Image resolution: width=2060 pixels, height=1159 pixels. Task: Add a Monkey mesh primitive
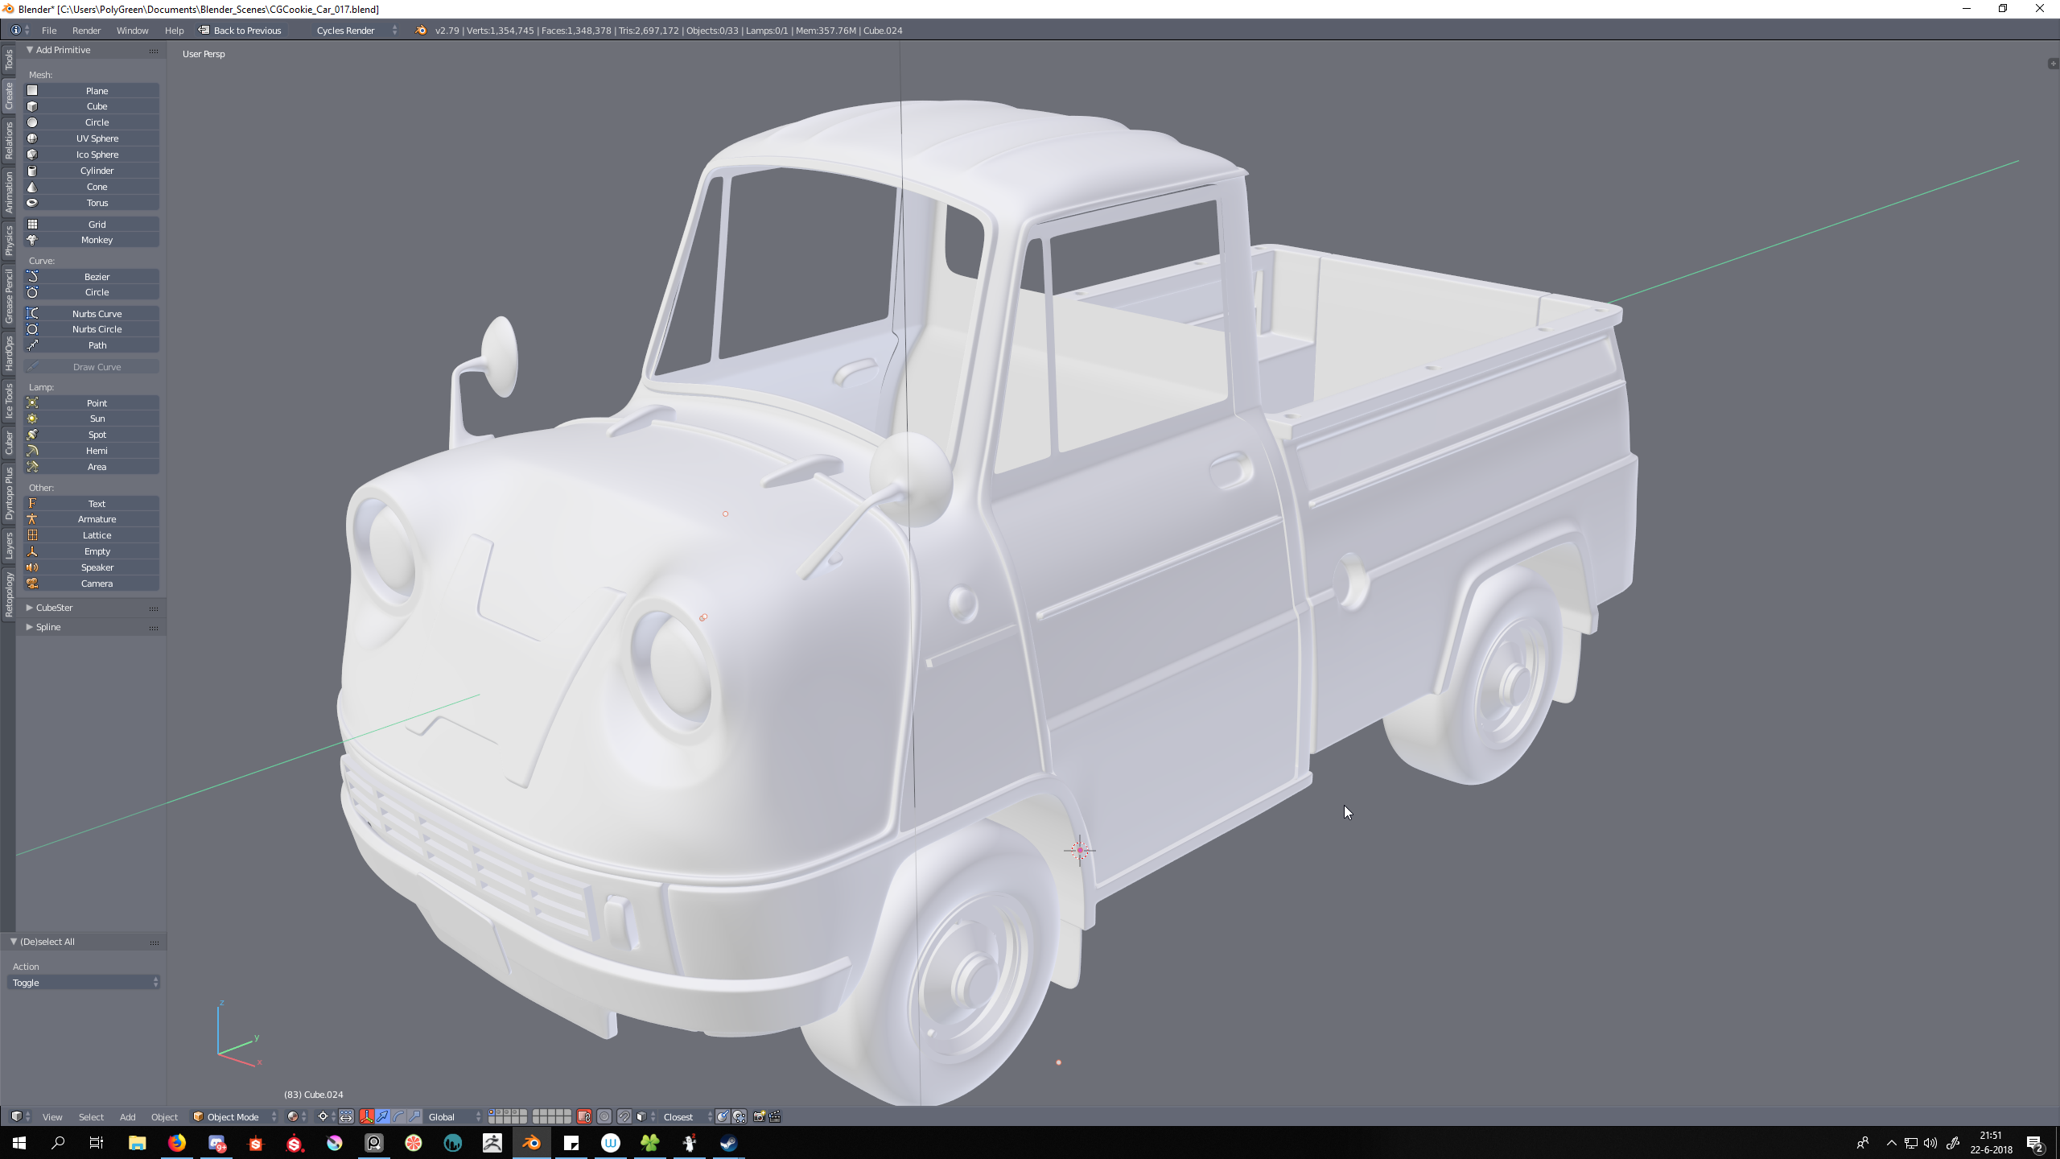97,240
